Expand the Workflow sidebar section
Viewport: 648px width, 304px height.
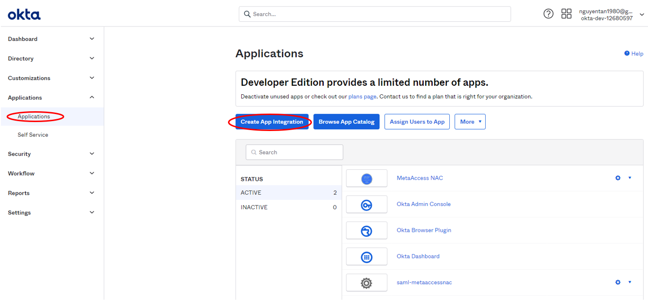point(92,173)
